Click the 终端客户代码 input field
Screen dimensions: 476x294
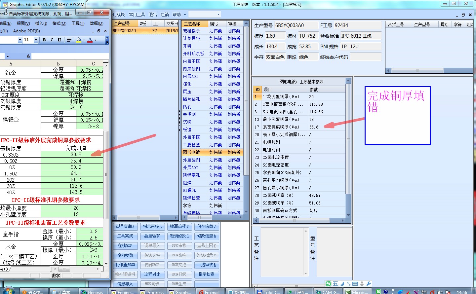[366, 57]
